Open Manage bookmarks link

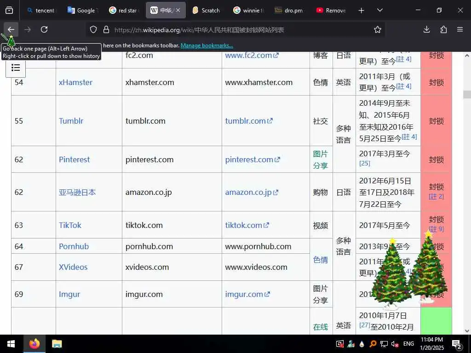207,46
